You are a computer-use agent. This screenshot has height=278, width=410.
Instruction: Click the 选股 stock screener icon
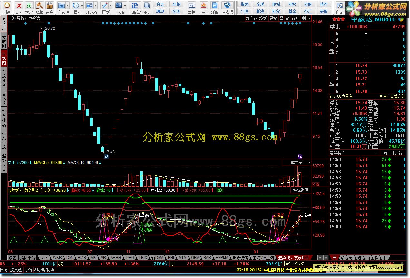[x=119, y=5]
